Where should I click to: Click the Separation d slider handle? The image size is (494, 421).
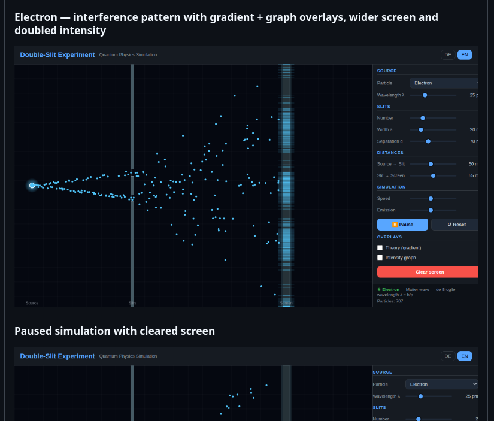pyautogui.click(x=428, y=141)
